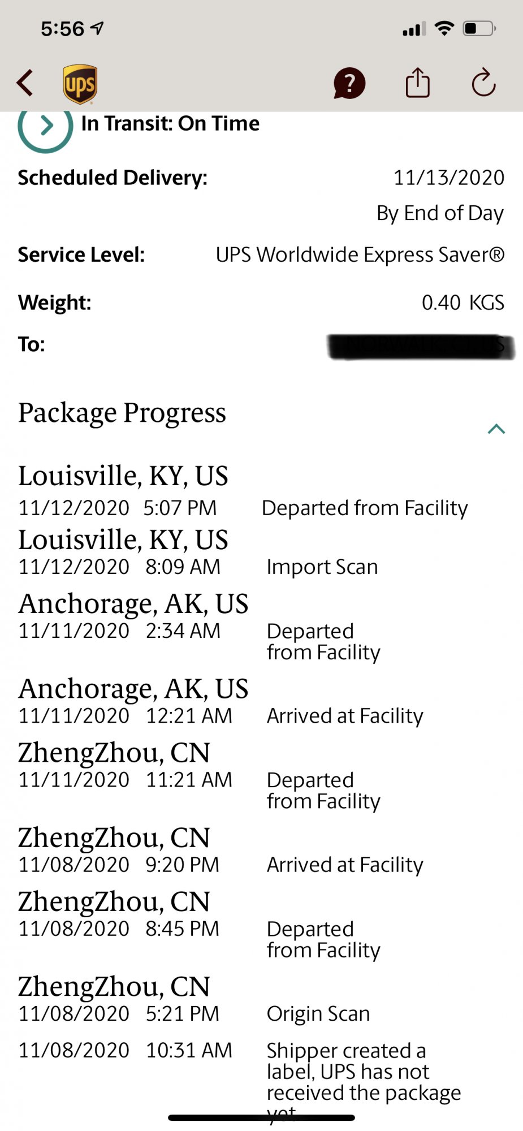Viewport: 523px width, 1131px height.
Task: Open the UPS logo home icon
Action: point(80,84)
